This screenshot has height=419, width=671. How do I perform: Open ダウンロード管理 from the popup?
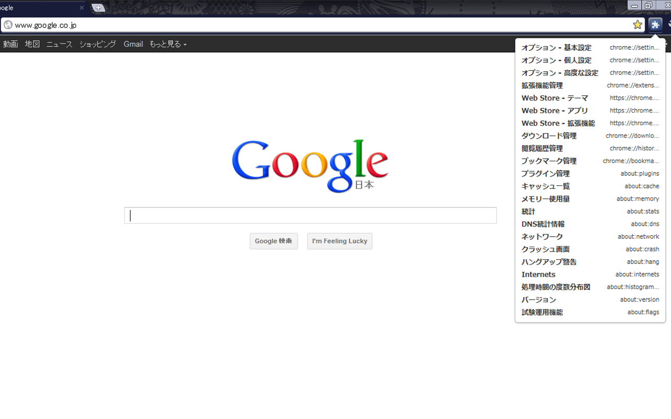click(x=590, y=136)
